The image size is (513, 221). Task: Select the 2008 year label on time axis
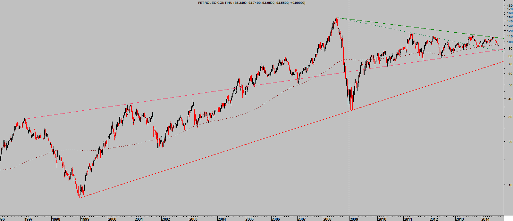[x=327, y=219]
